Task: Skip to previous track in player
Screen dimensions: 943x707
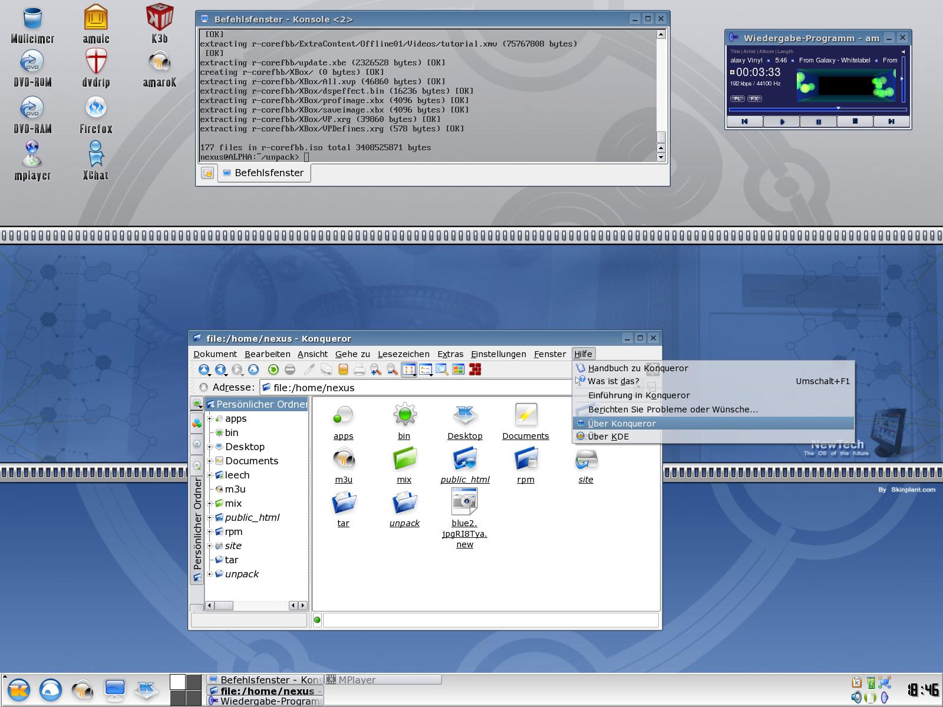Action: (x=745, y=121)
